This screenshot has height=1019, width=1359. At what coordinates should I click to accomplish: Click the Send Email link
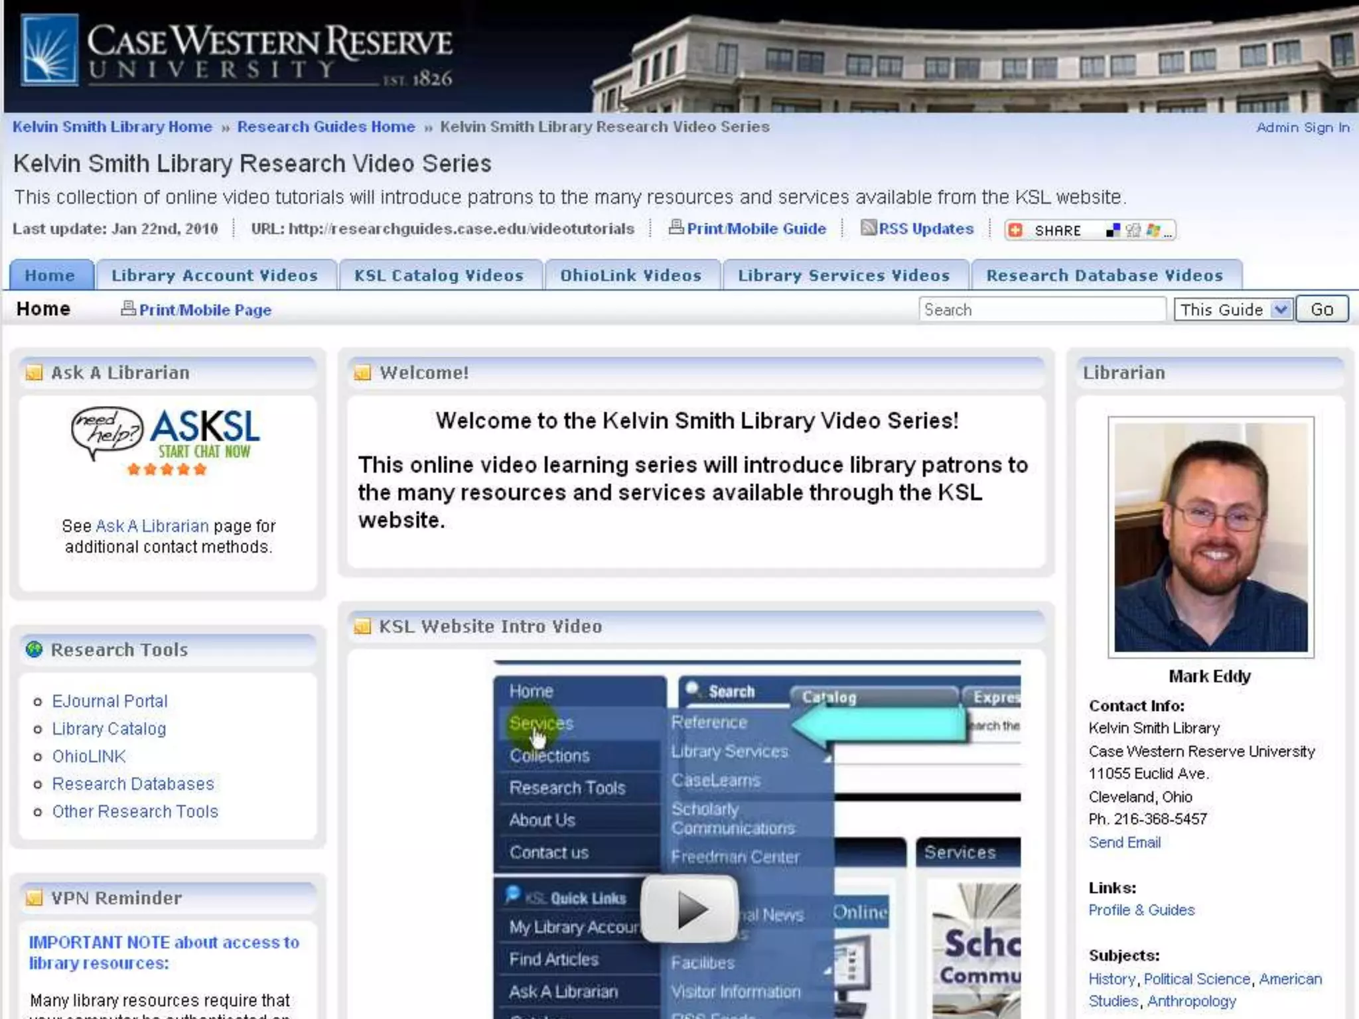click(x=1124, y=843)
